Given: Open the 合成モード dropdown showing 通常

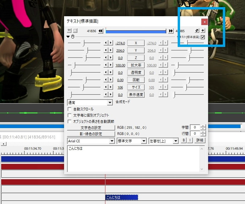Looking at the screenshot, I should (90, 103).
